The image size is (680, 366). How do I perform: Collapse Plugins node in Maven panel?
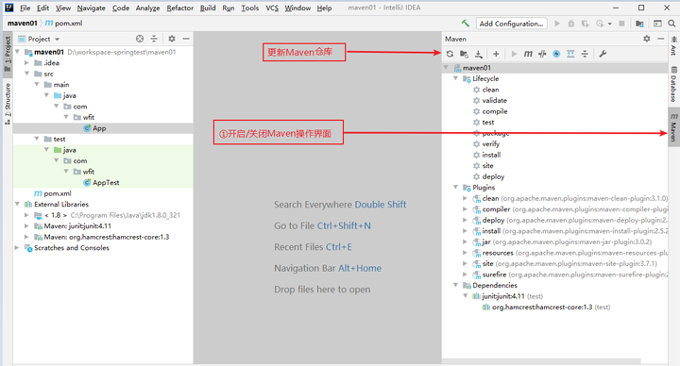click(455, 187)
